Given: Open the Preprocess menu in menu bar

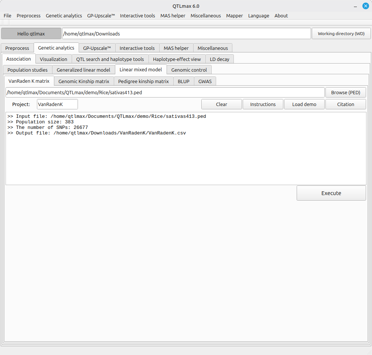Looking at the screenshot, I should 28,16.
